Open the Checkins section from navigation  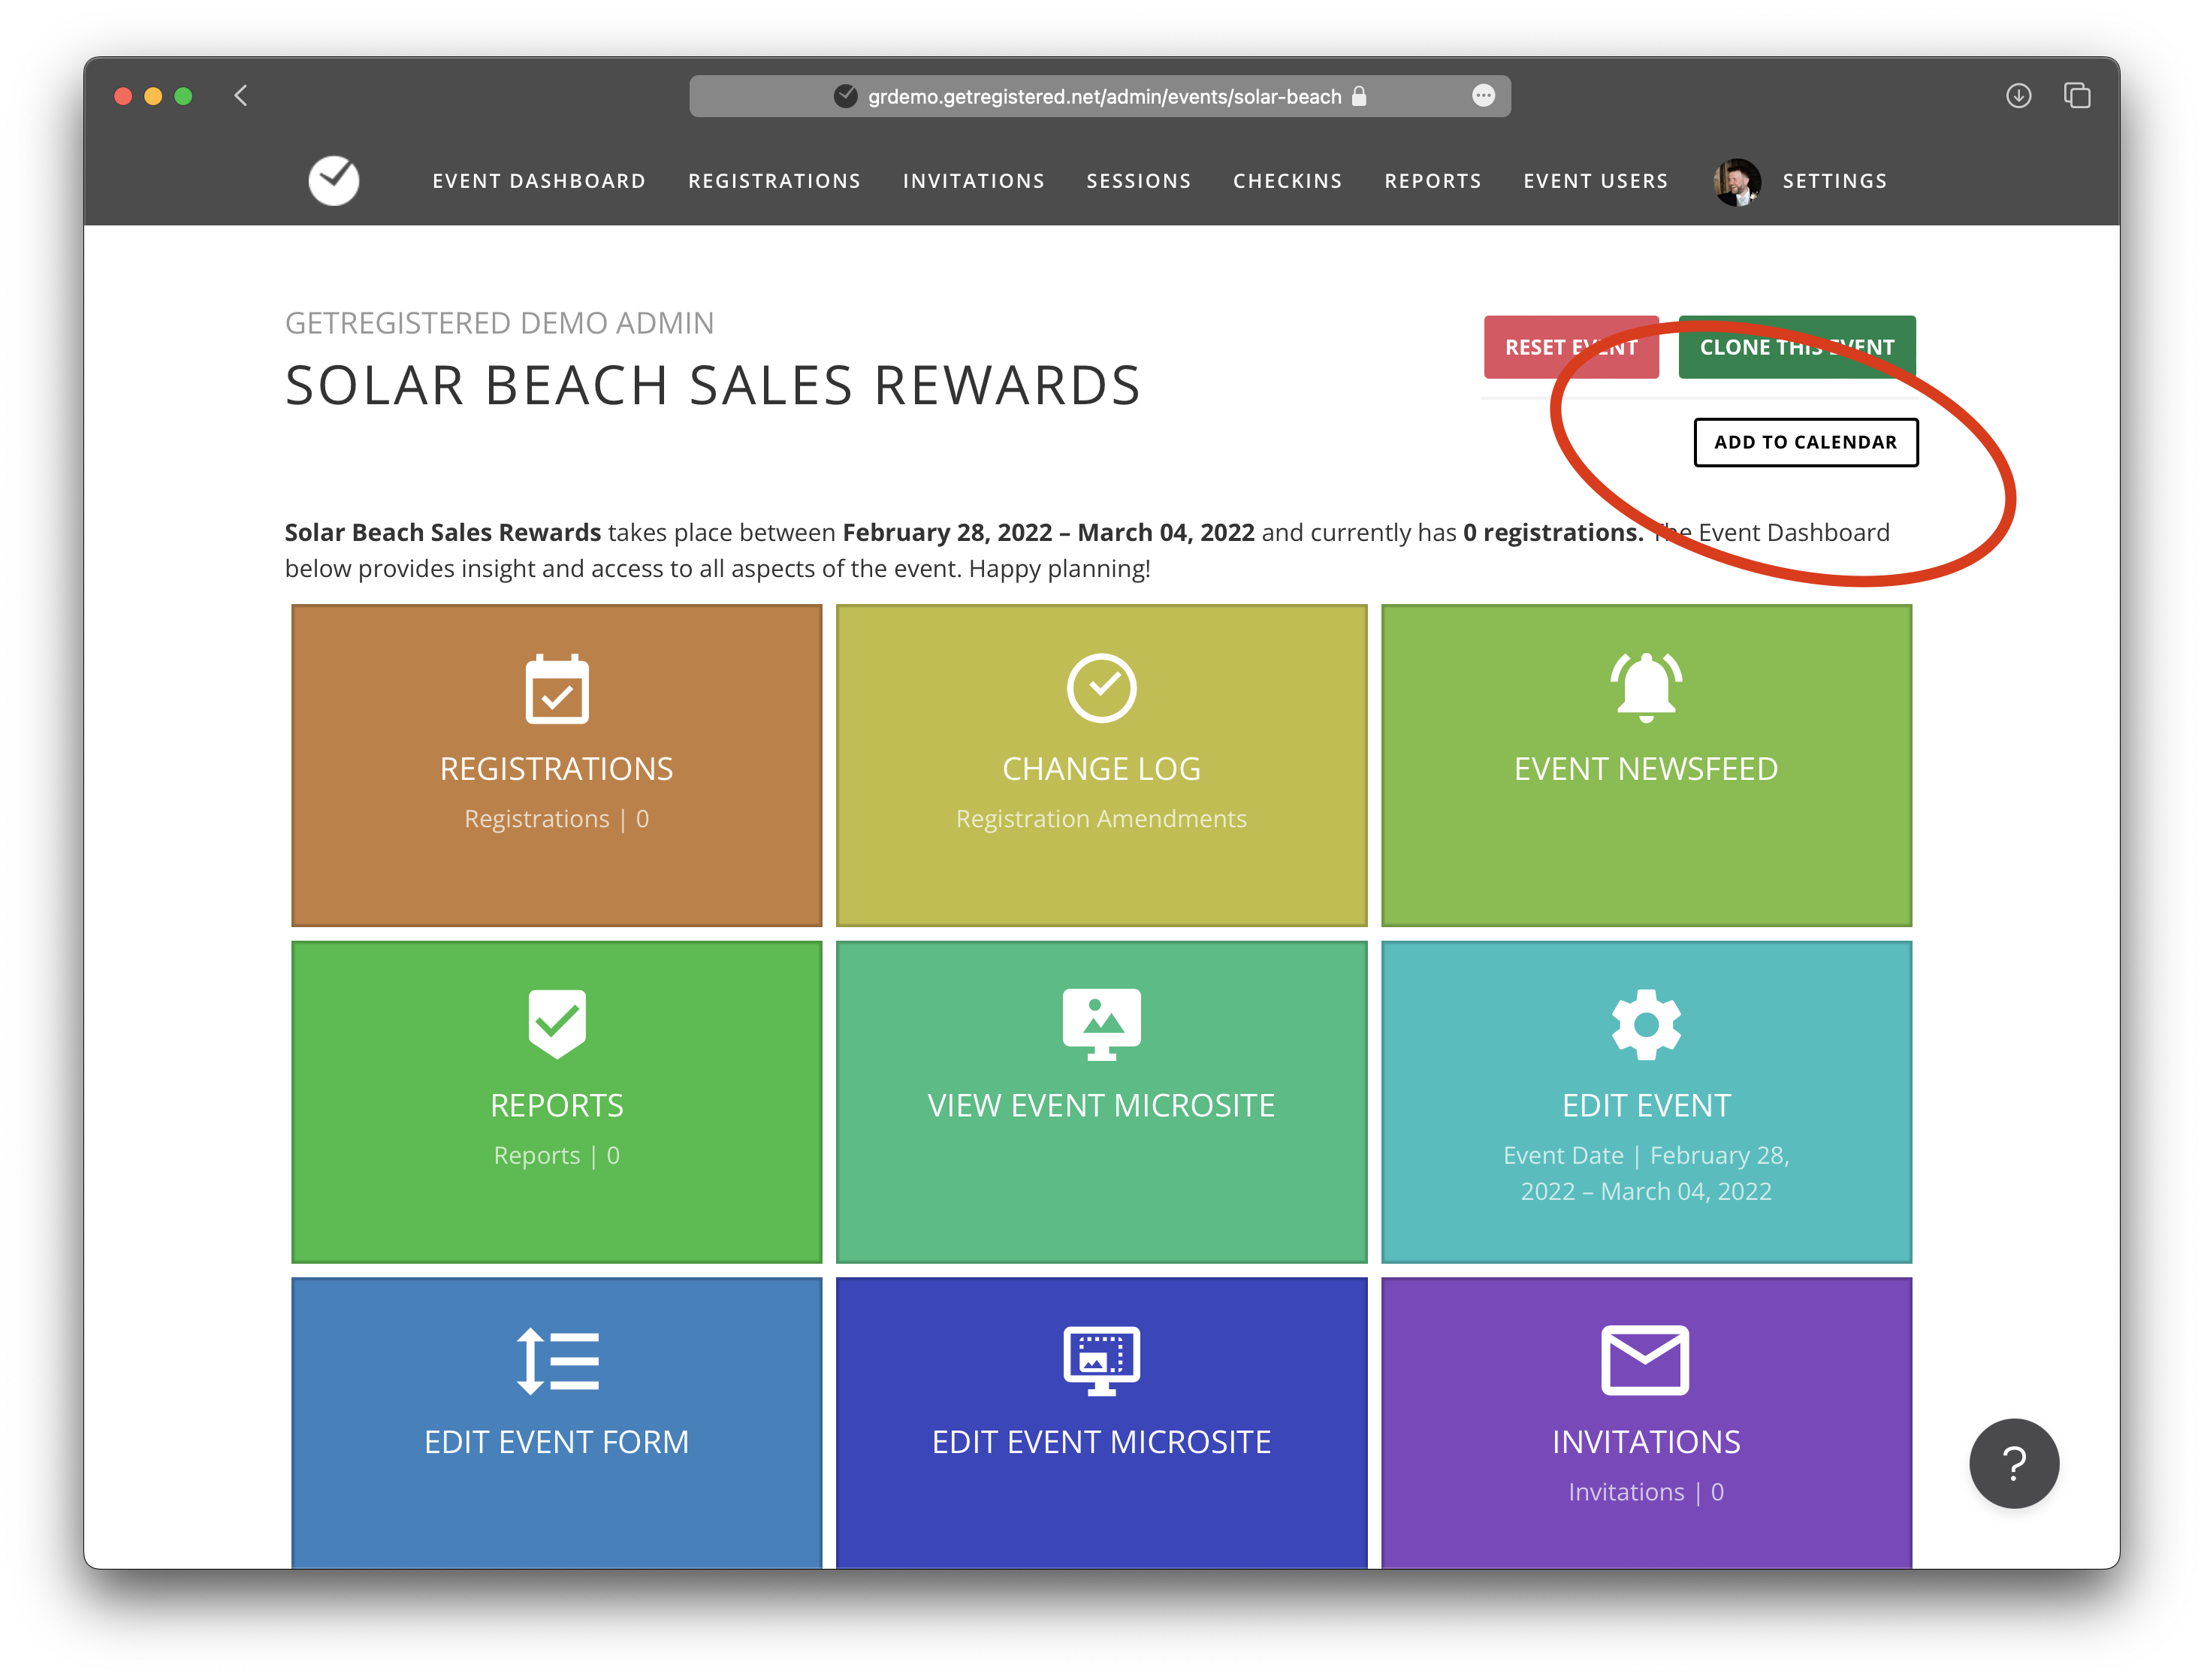pos(1288,181)
